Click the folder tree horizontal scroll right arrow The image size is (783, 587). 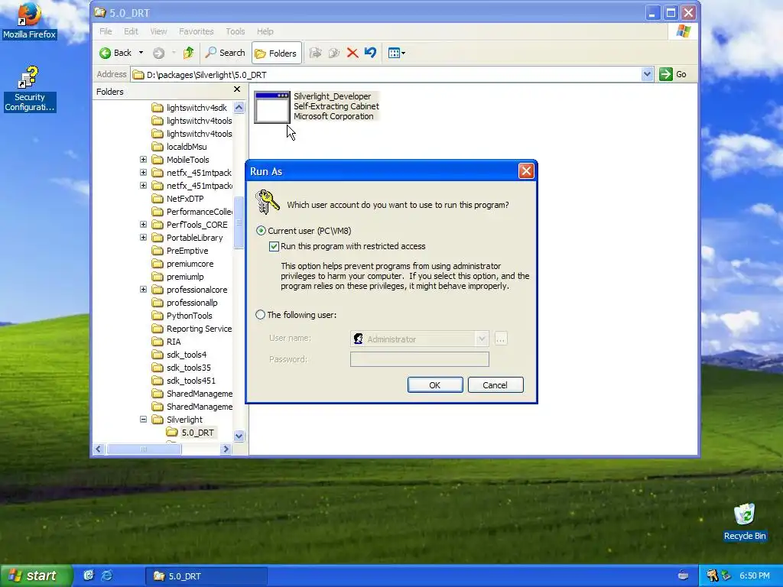[x=226, y=449]
